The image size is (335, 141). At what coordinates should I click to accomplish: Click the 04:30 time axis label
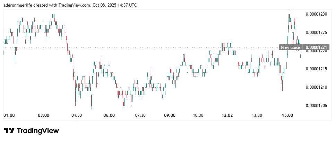pos(76,115)
